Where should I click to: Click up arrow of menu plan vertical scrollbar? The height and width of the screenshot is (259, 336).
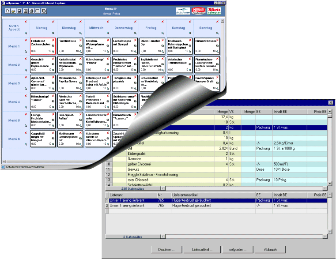pyautogui.click(x=223, y=21)
